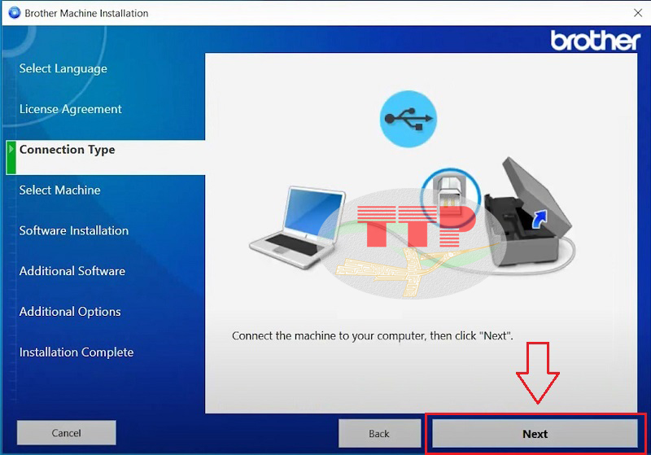Select the Installation Complete step
This screenshot has width=651, height=455.
(76, 352)
